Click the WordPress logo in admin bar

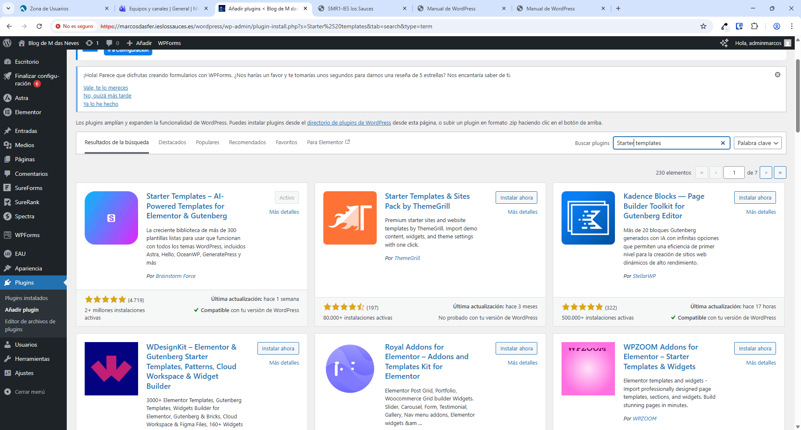(7, 43)
